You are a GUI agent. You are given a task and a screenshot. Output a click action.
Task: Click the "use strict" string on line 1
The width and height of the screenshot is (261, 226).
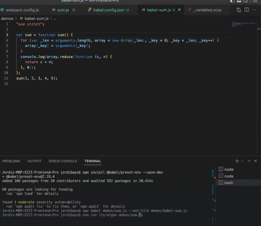(29, 24)
